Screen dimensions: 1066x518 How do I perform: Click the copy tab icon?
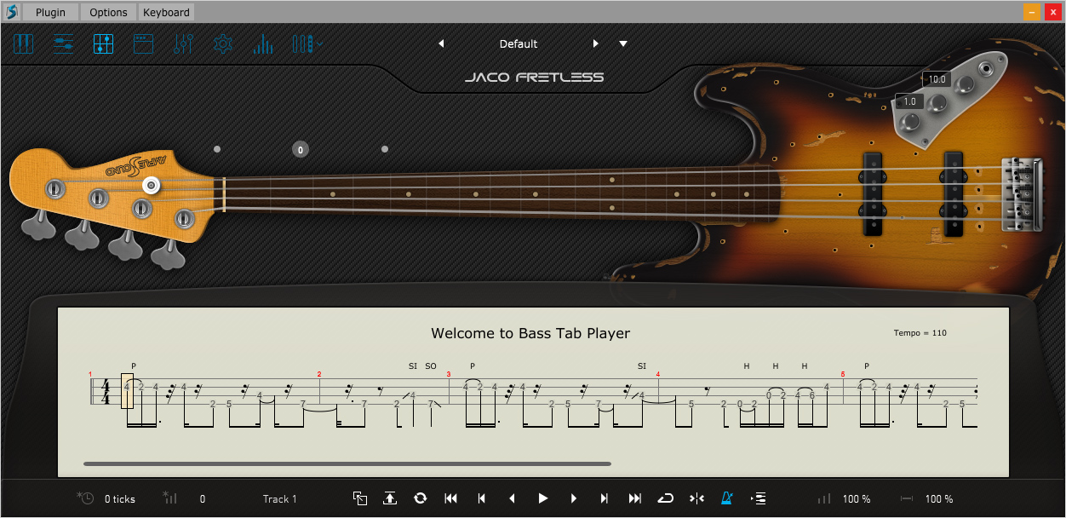pos(359,498)
